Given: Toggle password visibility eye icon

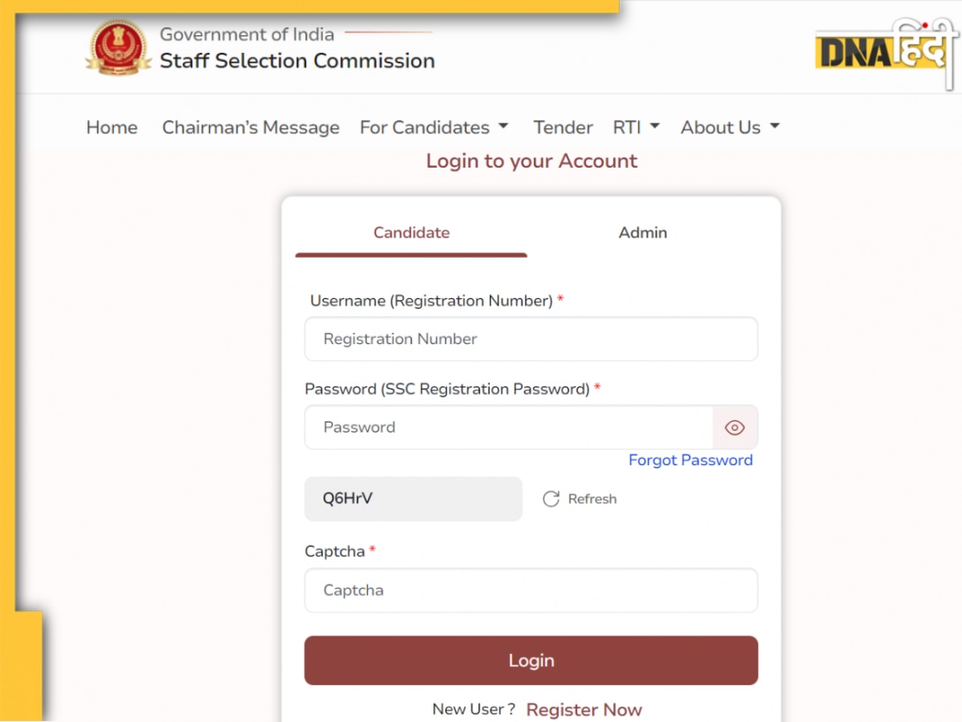Looking at the screenshot, I should coord(734,427).
